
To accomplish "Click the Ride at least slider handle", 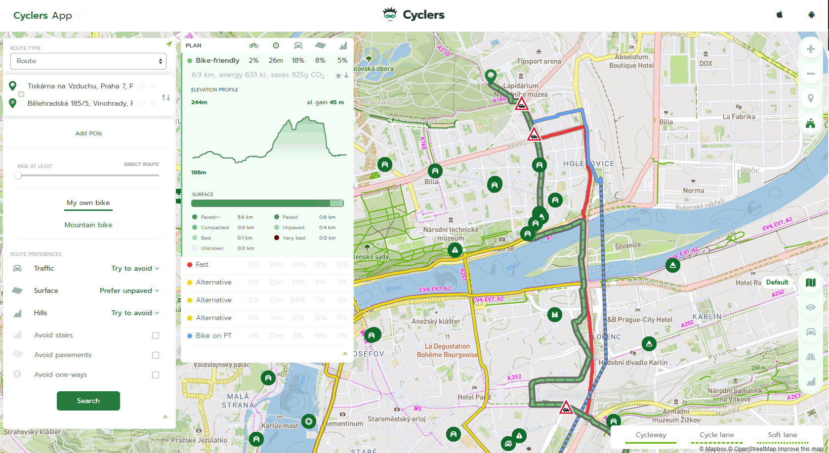I will point(18,175).
